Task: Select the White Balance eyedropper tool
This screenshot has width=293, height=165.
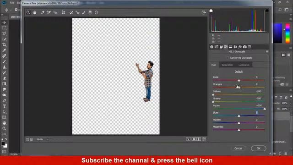Action: click(x=43, y=12)
